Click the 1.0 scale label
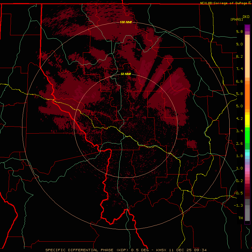 tap(239, 168)
